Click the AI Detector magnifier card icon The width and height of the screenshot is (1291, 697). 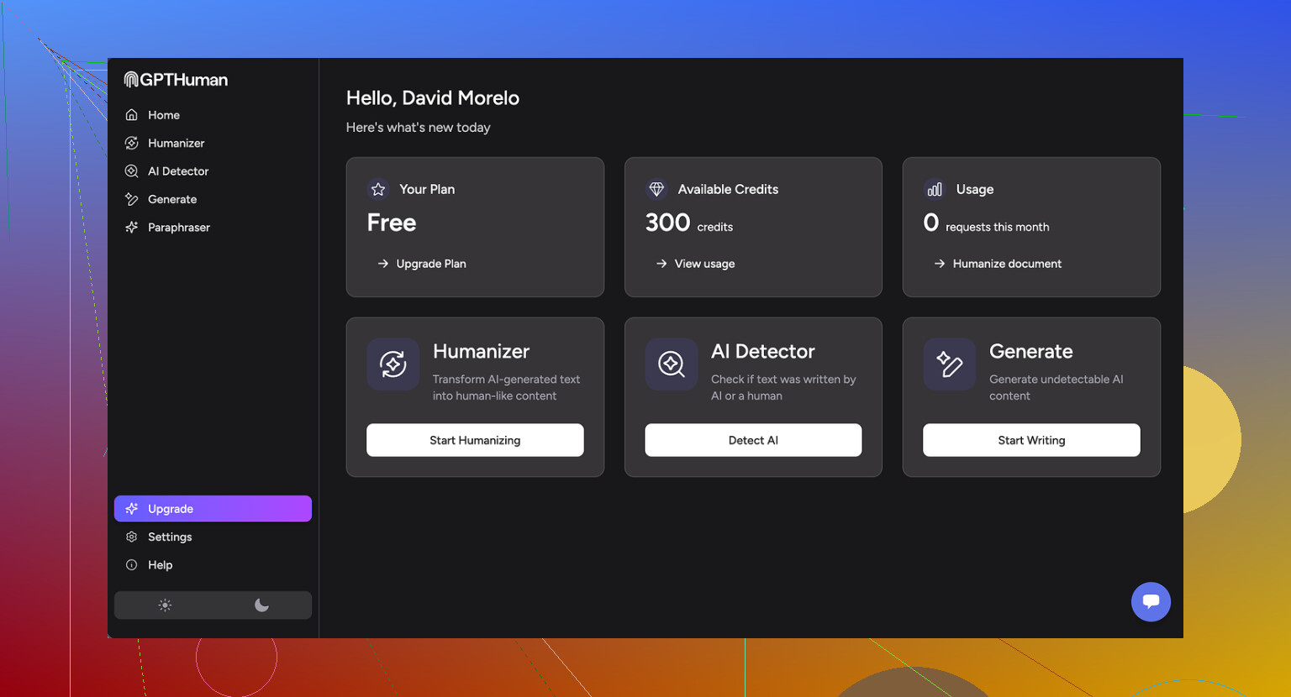(671, 364)
